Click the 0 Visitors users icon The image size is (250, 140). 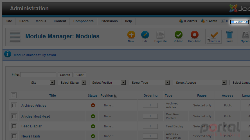coord(181,21)
